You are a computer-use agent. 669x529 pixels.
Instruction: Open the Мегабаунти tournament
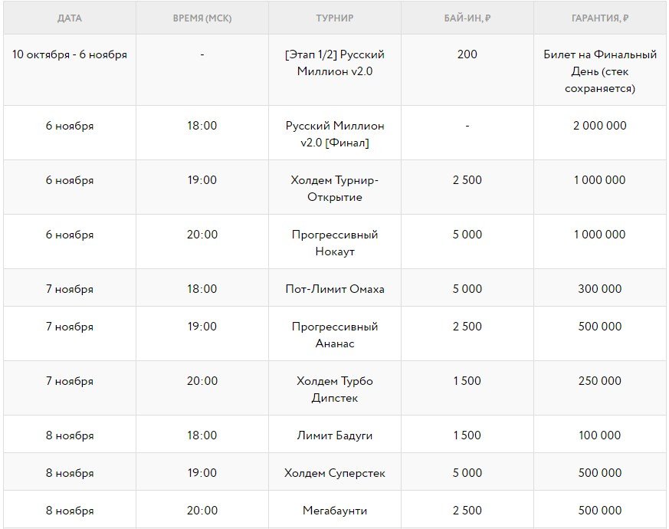pyautogui.click(x=335, y=511)
